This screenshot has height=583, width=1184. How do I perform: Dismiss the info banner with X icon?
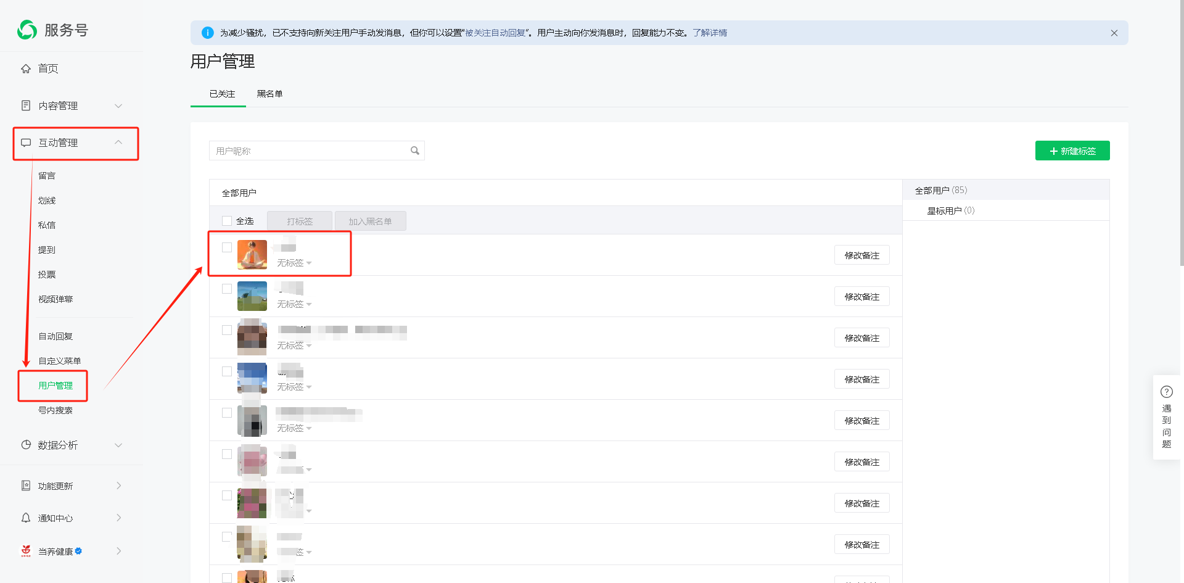click(x=1114, y=33)
